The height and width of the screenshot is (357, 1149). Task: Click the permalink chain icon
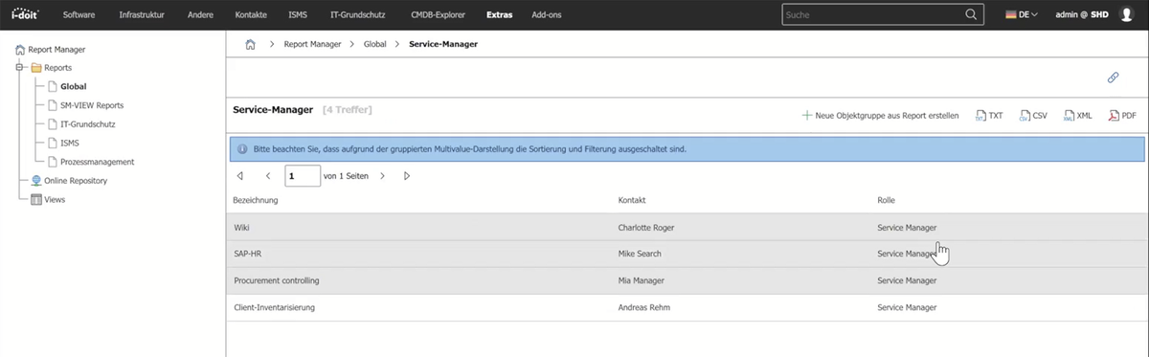(1114, 78)
